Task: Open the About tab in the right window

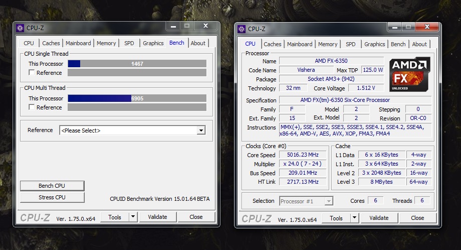Action: point(419,44)
